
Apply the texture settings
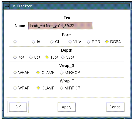(67, 107)
